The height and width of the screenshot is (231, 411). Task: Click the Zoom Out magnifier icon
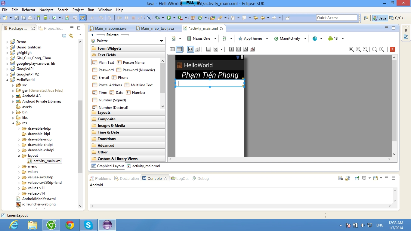[375, 49]
